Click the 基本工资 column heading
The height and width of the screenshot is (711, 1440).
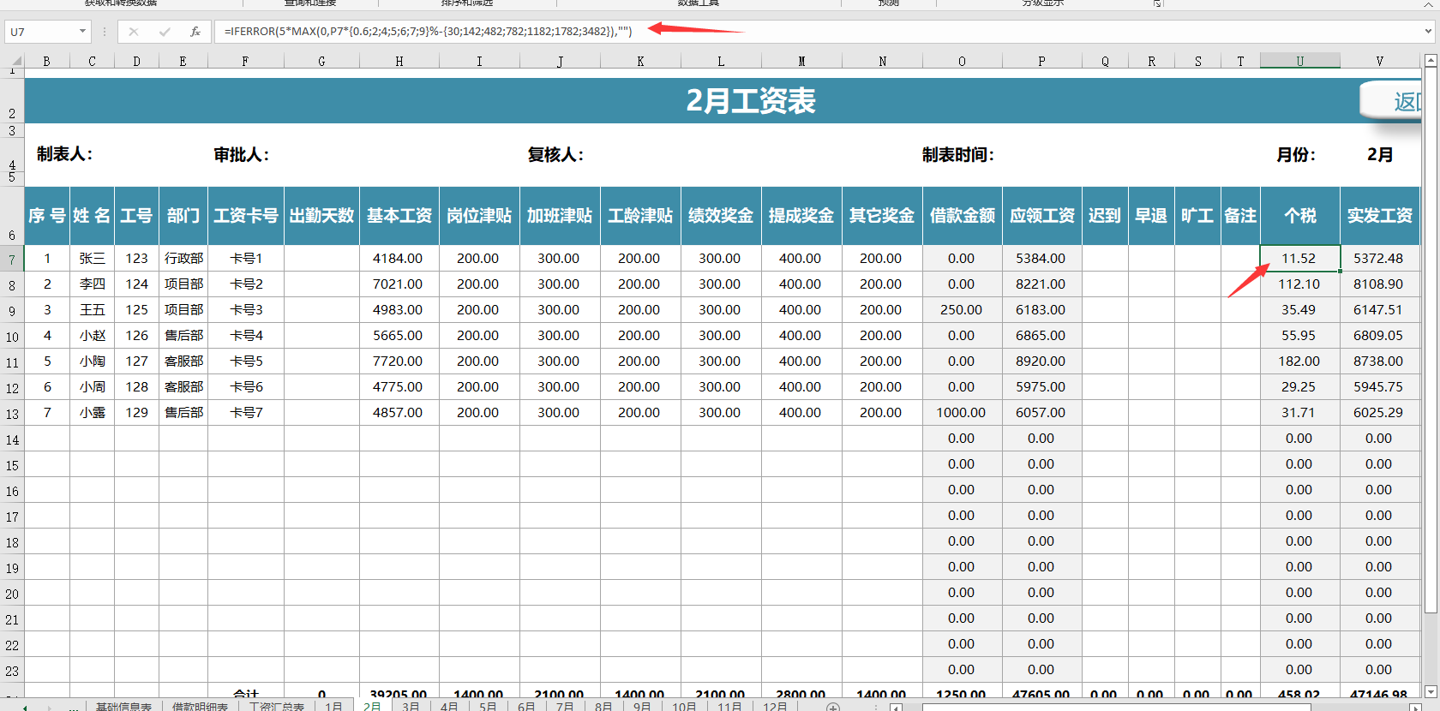399,216
